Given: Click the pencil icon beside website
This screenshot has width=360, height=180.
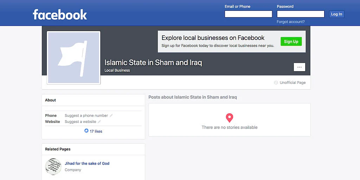Looking at the screenshot, I should (x=99, y=122).
